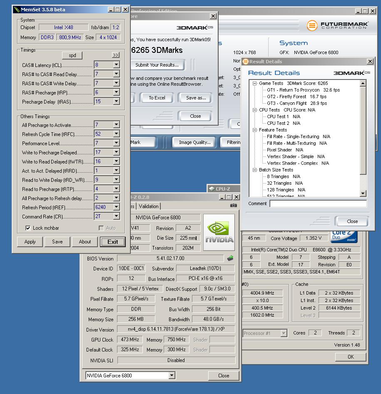Collapse the Batch Size Tests tree node
Image resolution: width=381 pixels, height=394 pixels.
click(254, 170)
